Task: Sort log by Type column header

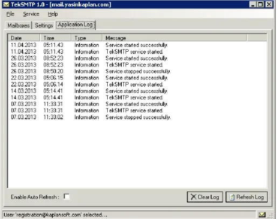Action: pyautogui.click(x=87, y=38)
